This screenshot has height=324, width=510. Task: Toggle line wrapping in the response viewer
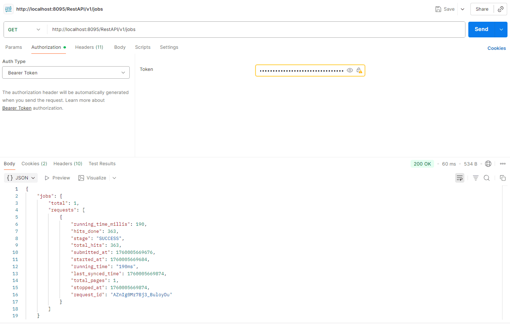click(x=459, y=178)
